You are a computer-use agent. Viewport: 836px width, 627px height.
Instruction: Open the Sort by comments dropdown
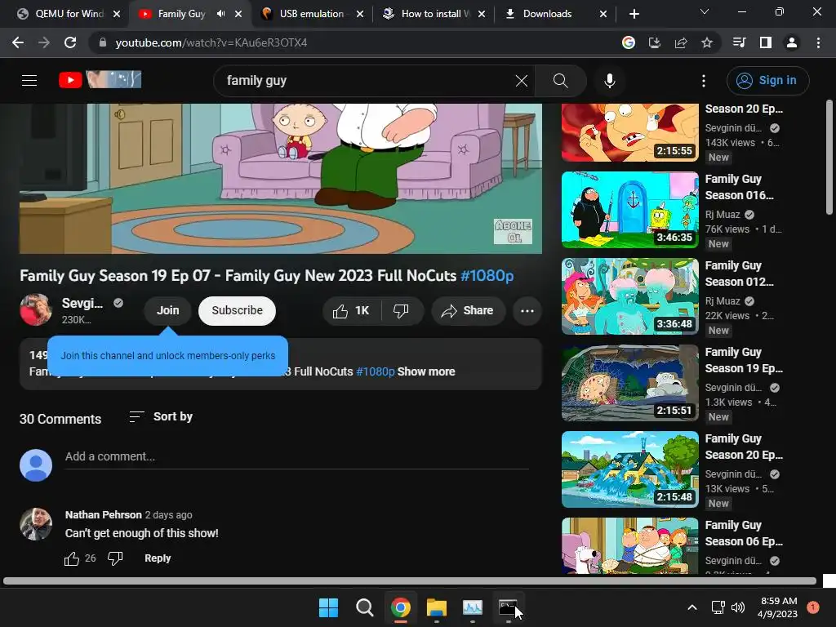pyautogui.click(x=161, y=416)
